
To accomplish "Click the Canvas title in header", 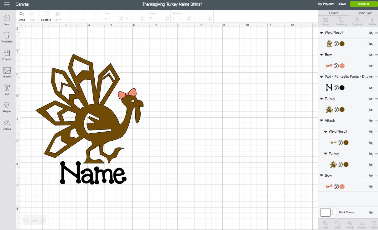I will 22,4.
